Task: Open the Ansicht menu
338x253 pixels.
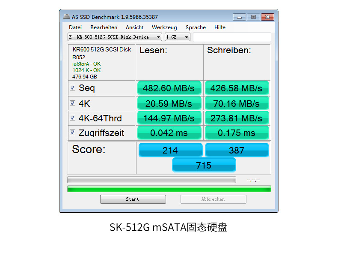Action: tap(134, 27)
